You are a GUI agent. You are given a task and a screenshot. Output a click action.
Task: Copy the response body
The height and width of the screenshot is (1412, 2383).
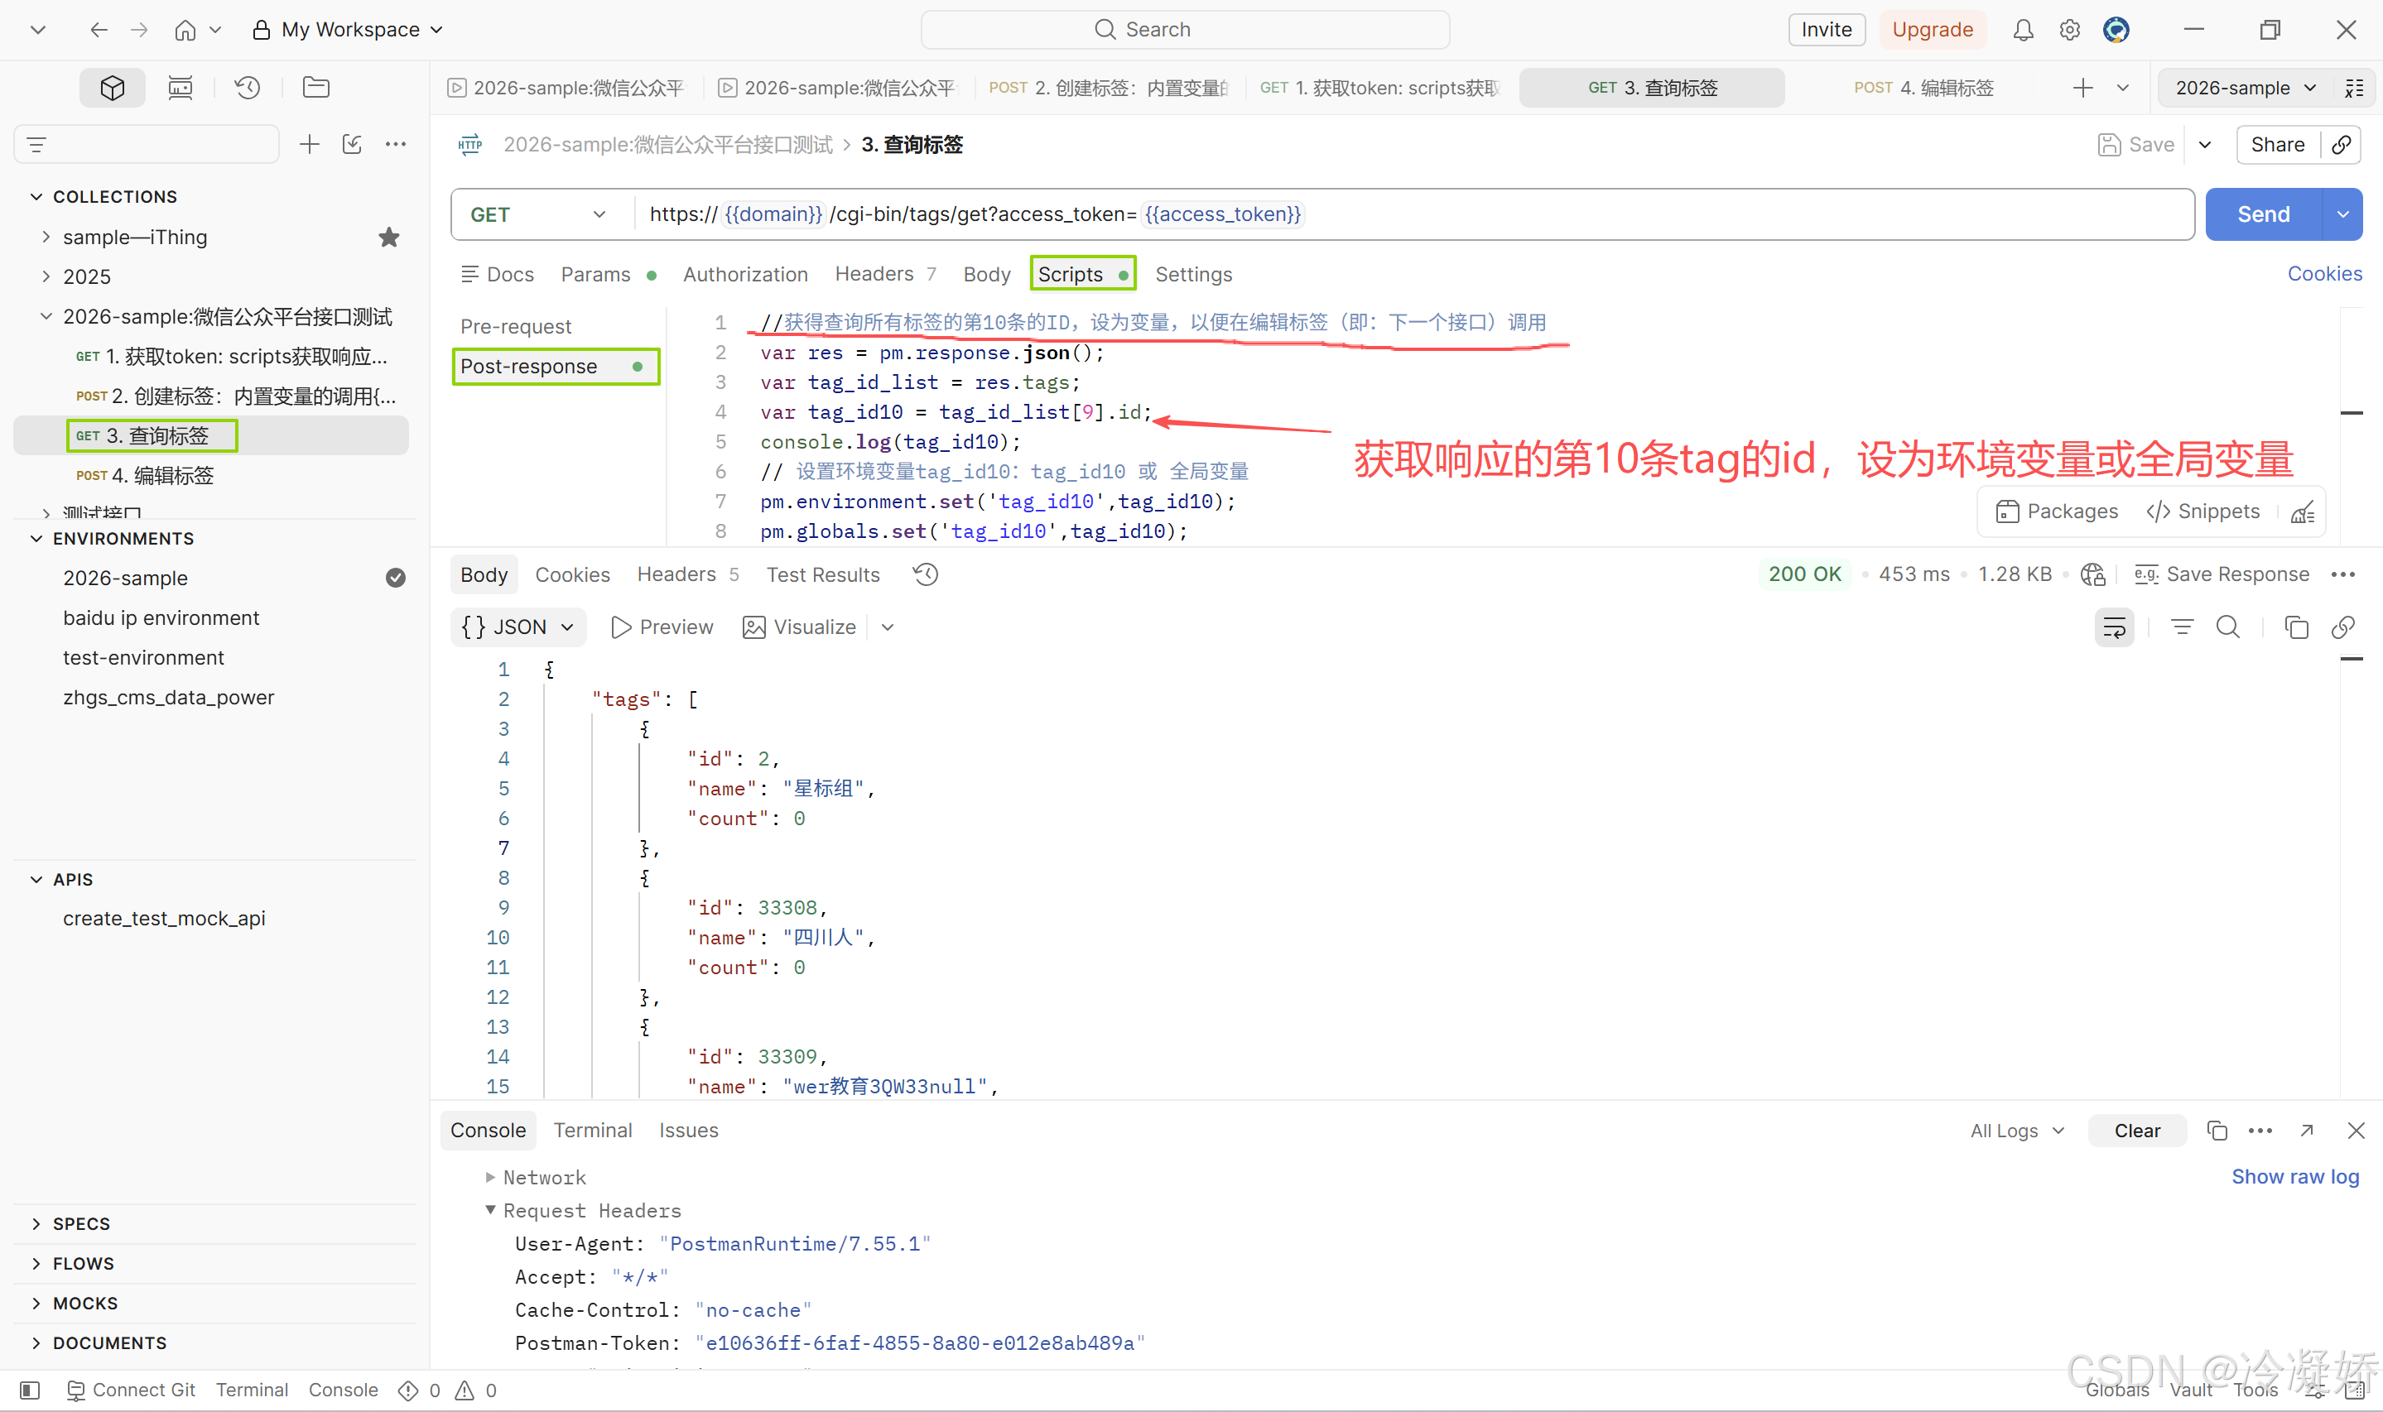point(2296,627)
